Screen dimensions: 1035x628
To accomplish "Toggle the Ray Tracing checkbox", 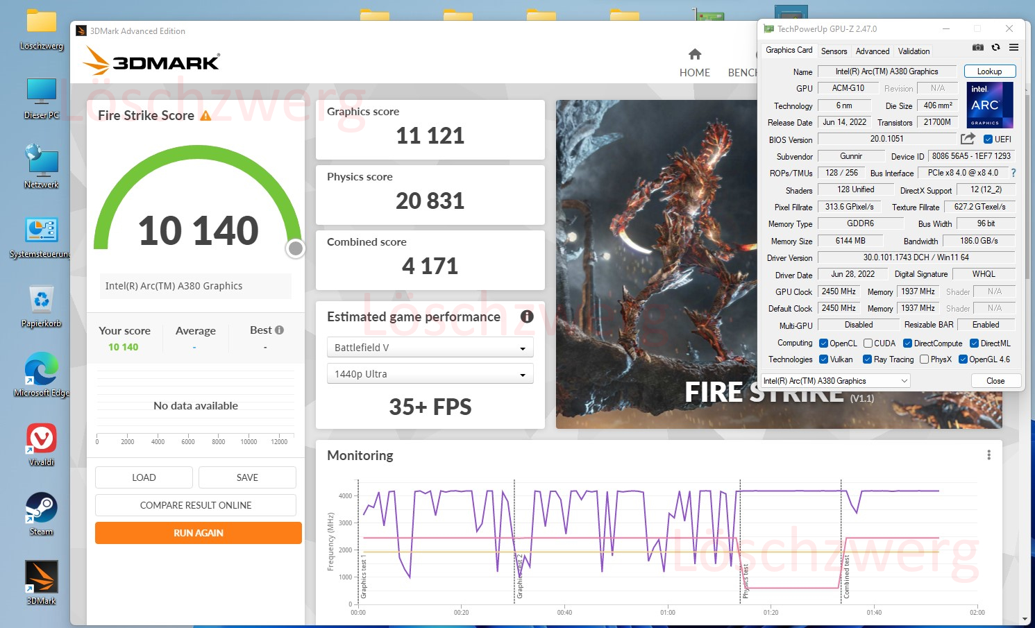I will click(867, 359).
